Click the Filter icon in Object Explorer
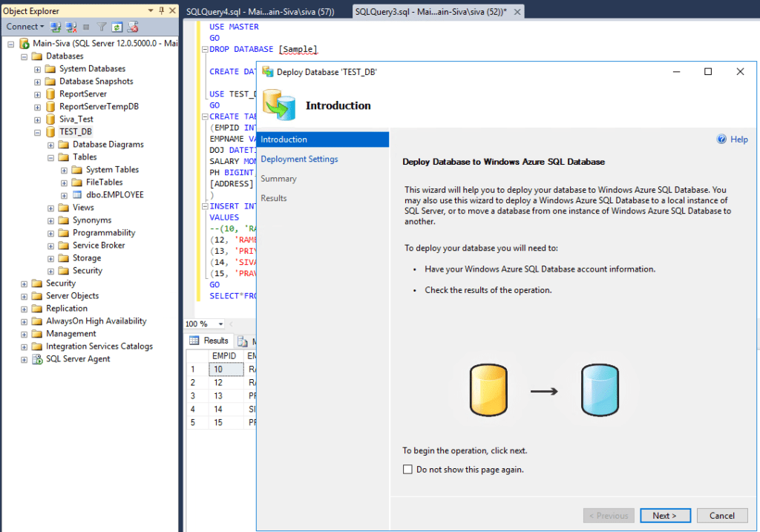The height and width of the screenshot is (532, 760). pyautogui.click(x=102, y=27)
